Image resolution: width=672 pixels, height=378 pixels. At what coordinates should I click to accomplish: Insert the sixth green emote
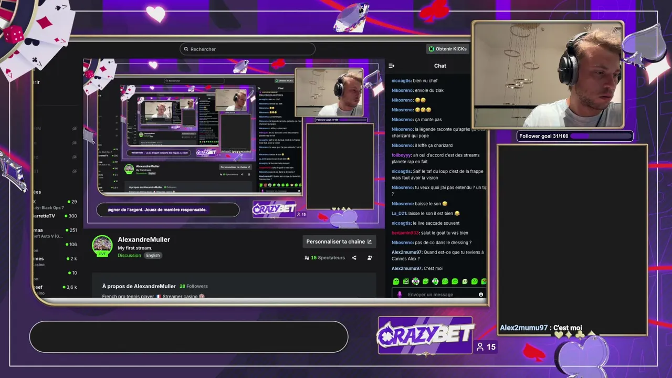point(445,281)
